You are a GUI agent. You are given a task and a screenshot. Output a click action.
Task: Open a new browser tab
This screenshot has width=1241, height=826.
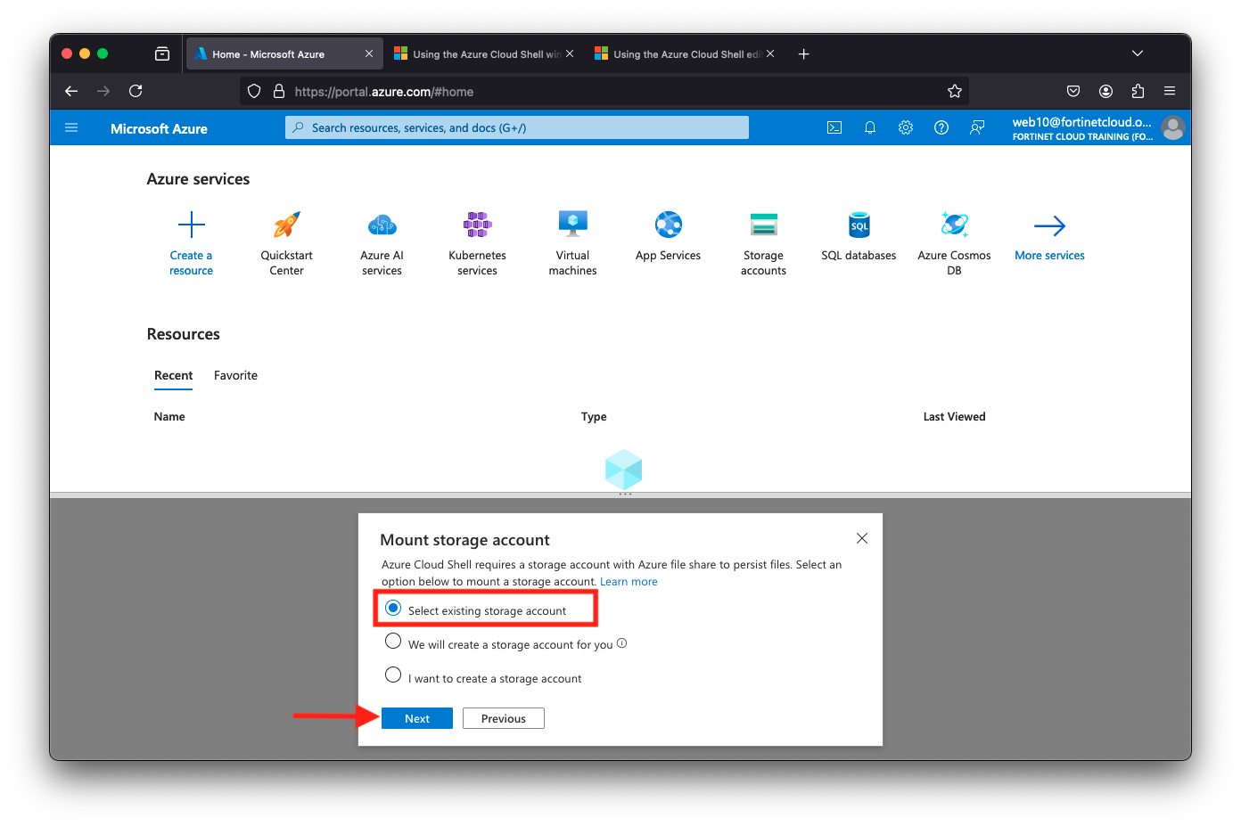pos(803,54)
